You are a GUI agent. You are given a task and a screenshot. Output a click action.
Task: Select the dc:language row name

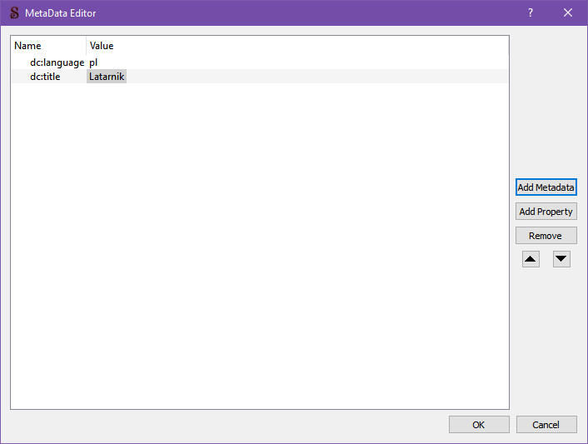(57, 62)
